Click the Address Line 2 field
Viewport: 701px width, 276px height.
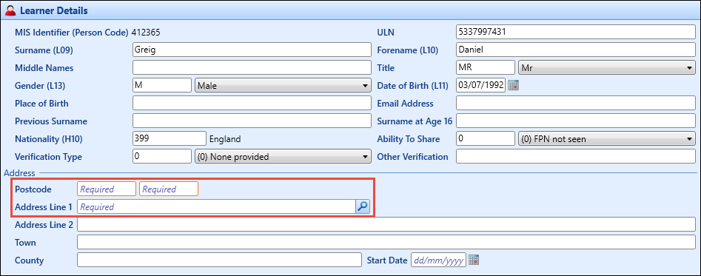pyautogui.click(x=386, y=224)
